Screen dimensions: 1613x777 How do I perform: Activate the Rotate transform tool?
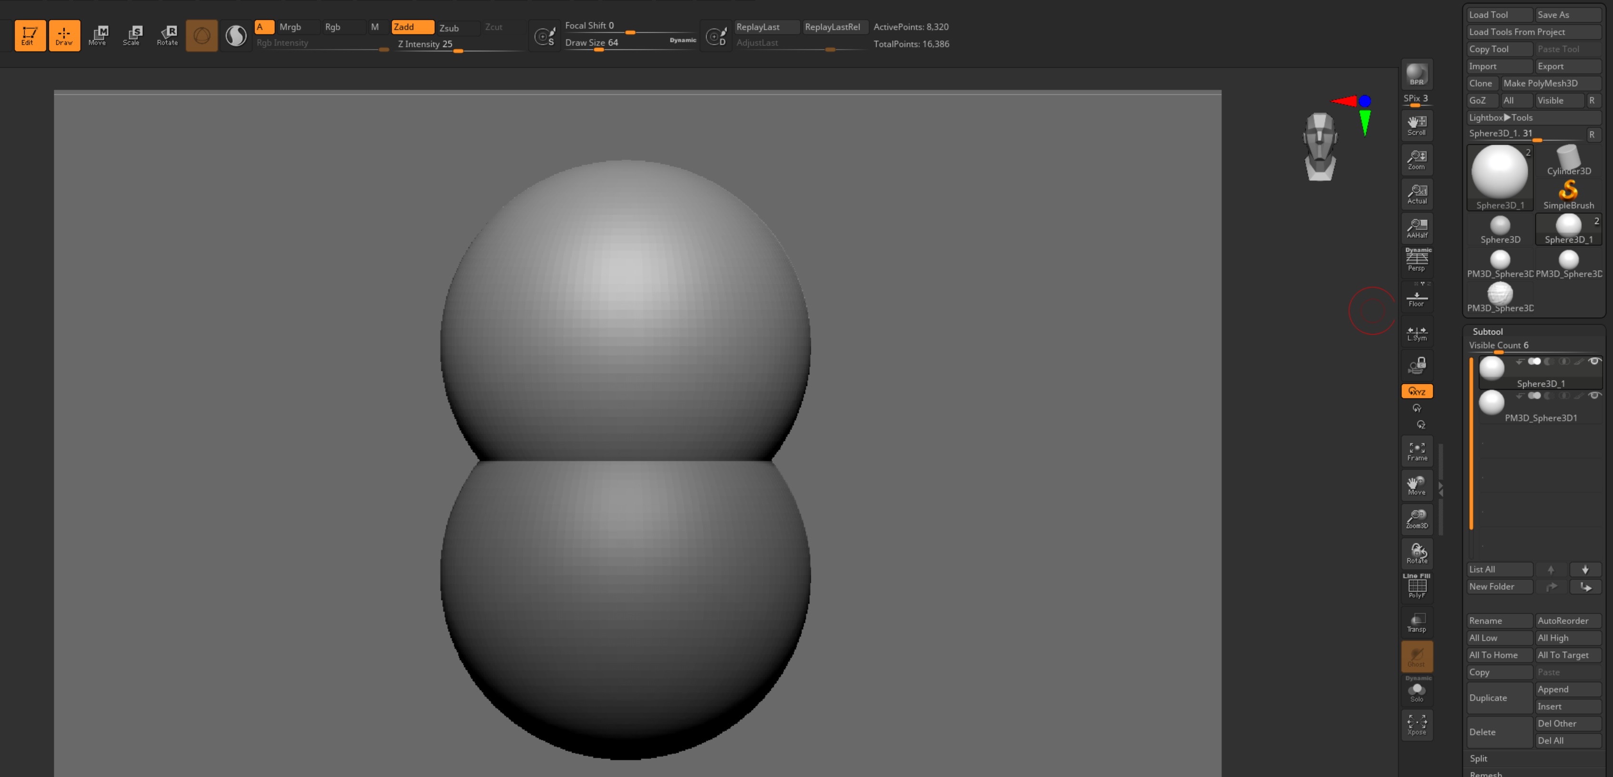point(167,35)
